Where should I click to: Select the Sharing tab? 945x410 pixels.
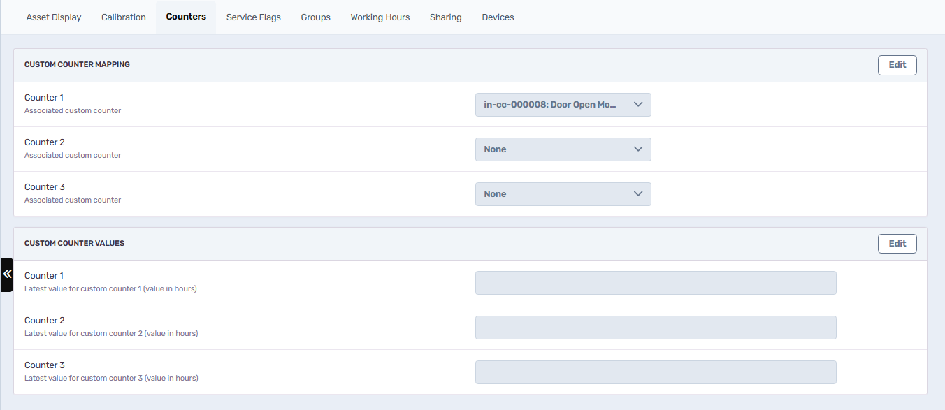pos(446,17)
